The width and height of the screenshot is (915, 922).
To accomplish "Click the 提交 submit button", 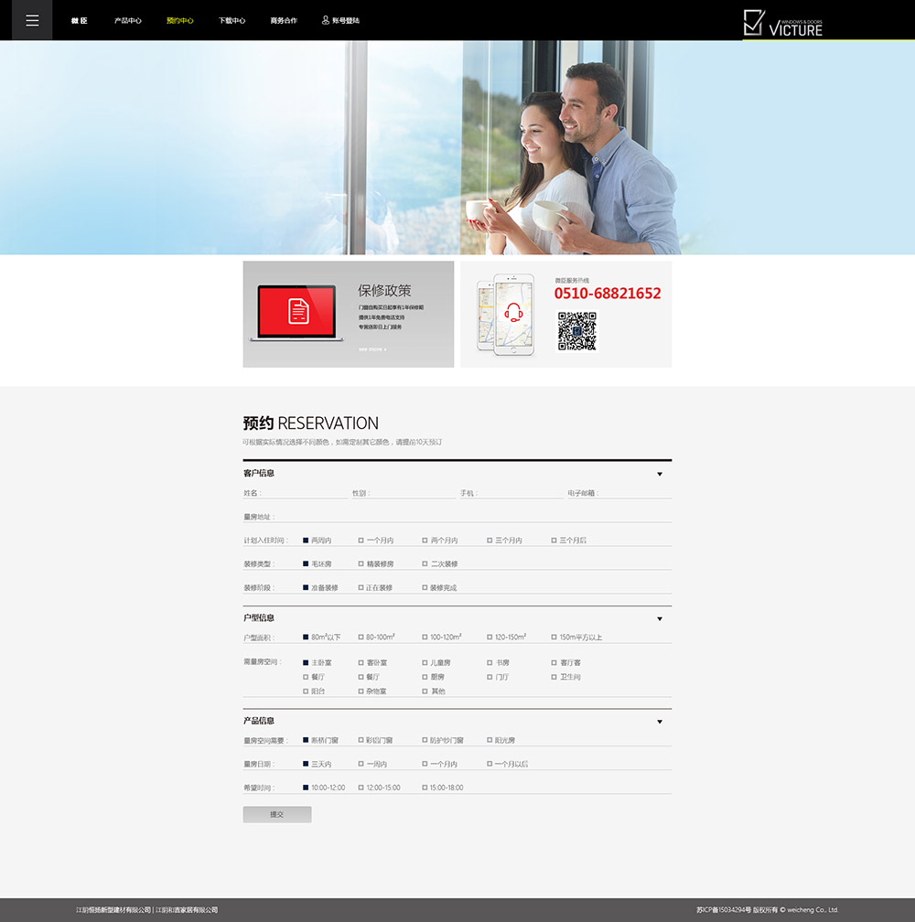I will pyautogui.click(x=277, y=814).
